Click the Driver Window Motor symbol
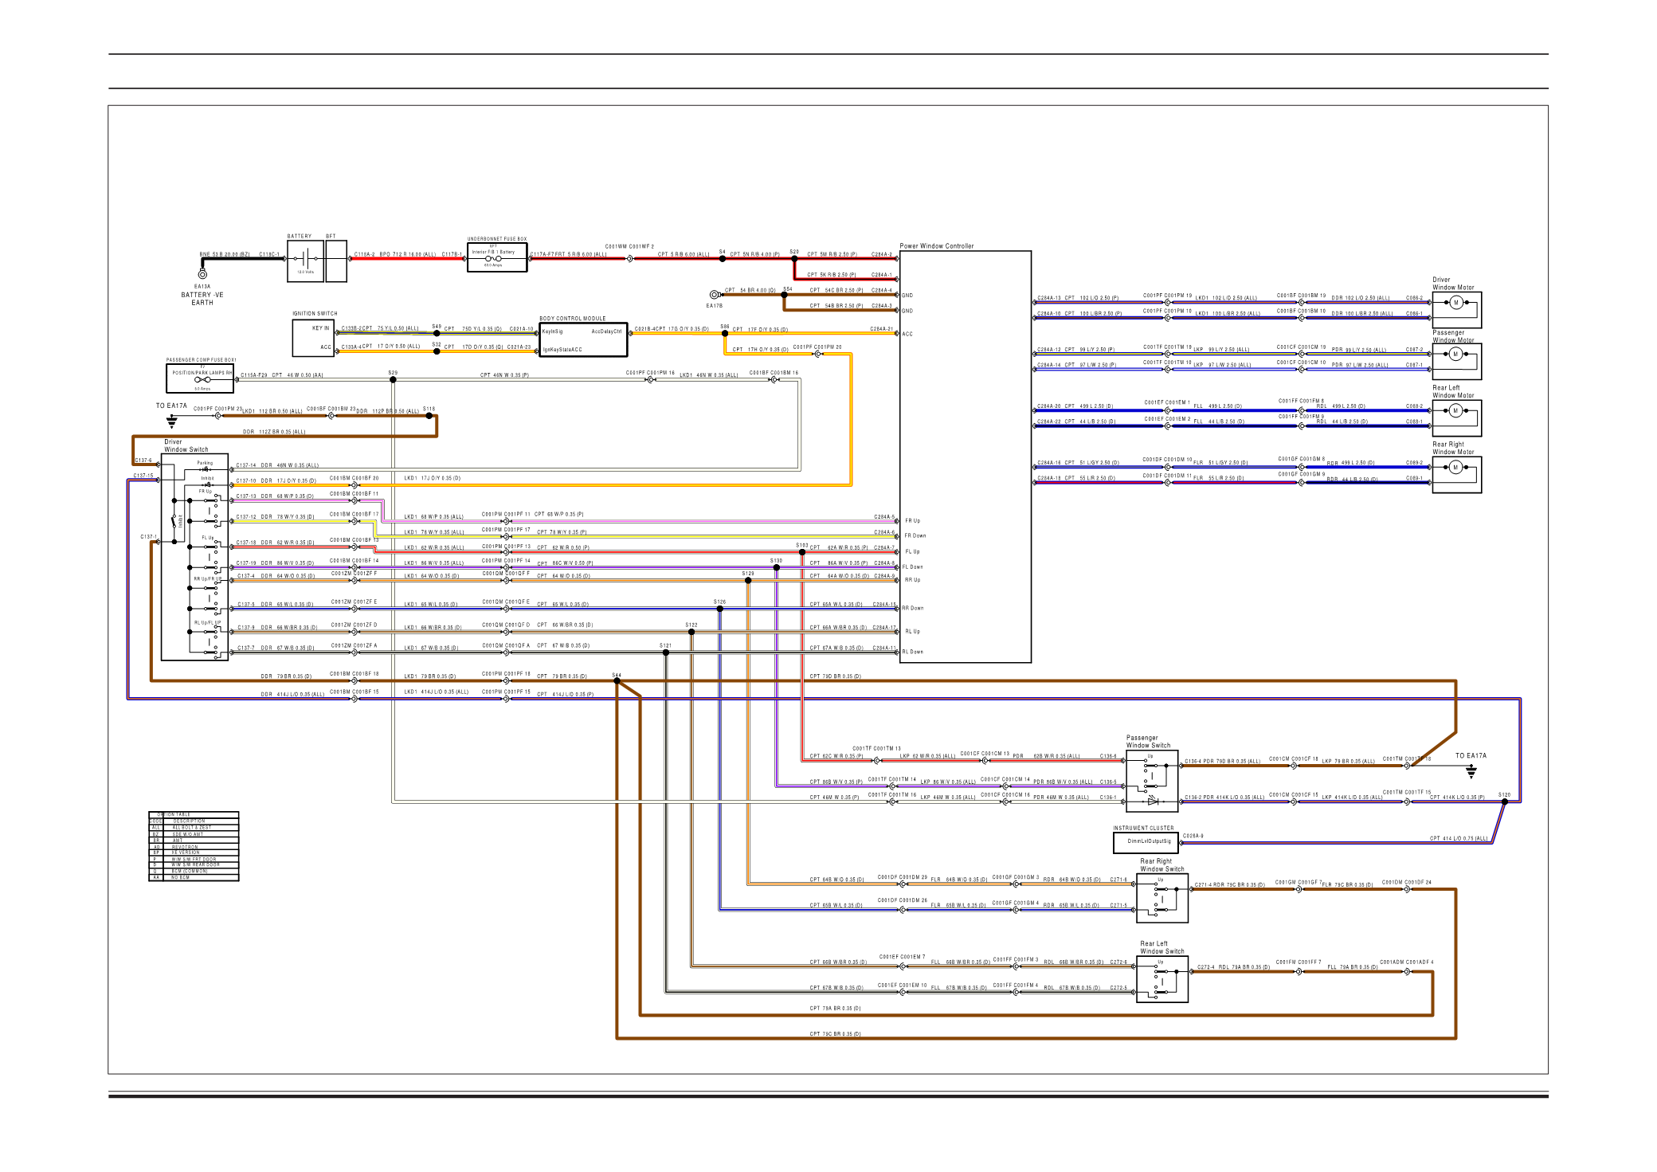The height and width of the screenshot is (1172, 1657). tap(1456, 303)
